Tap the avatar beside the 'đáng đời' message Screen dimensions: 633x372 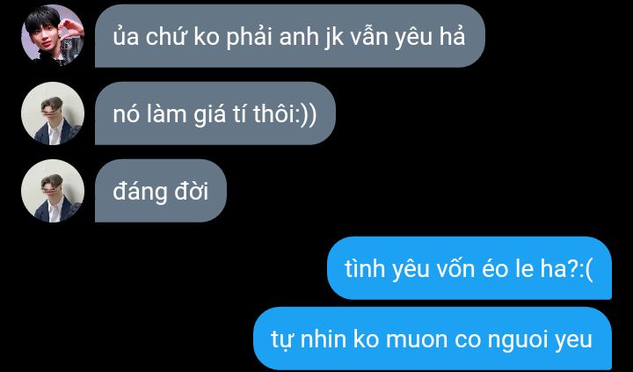(x=53, y=191)
